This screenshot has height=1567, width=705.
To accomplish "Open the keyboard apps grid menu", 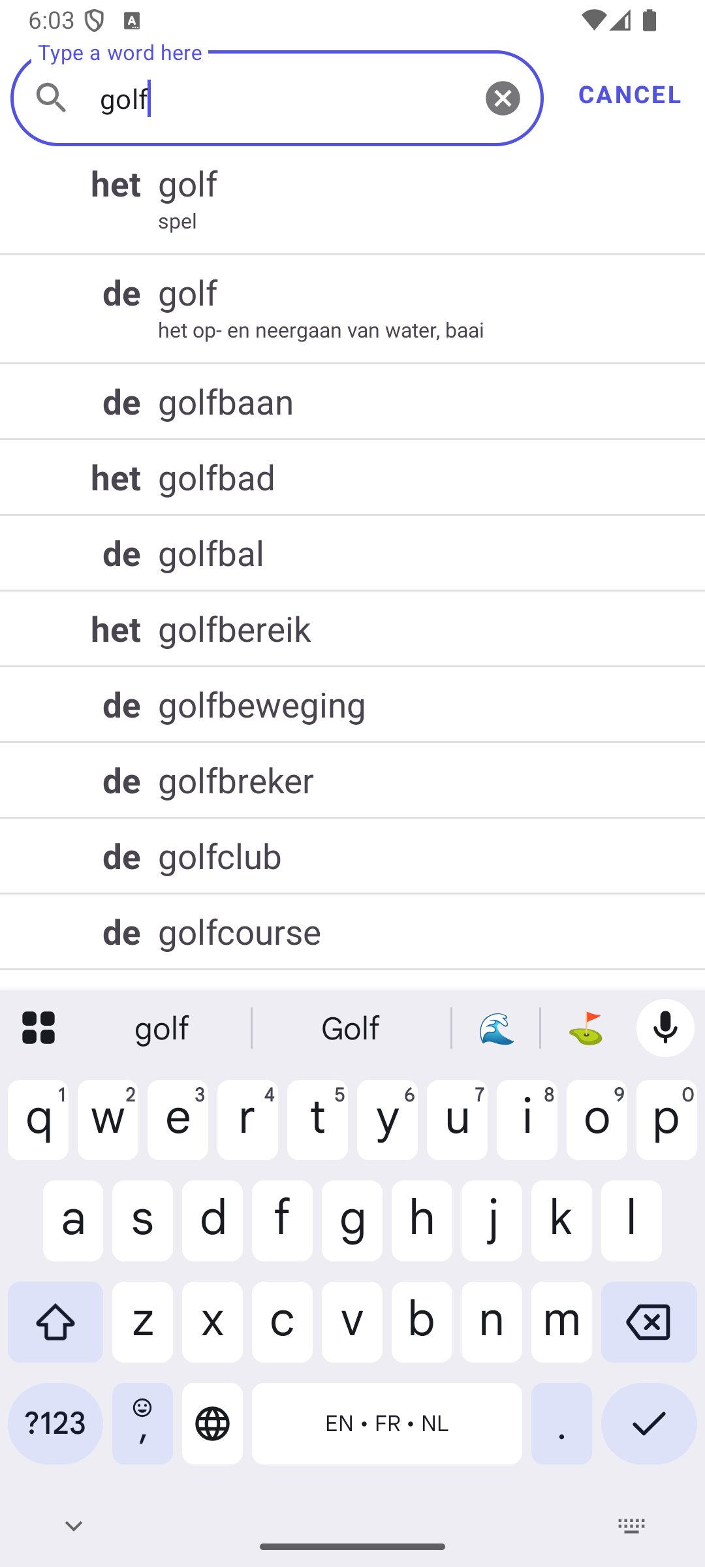I will (x=39, y=1028).
